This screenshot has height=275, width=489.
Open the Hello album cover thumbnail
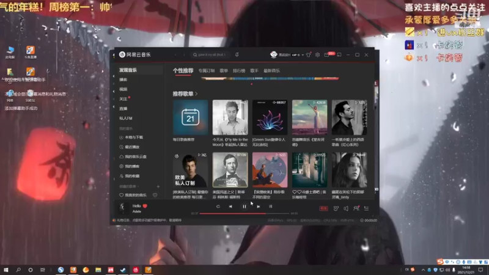coord(123,208)
